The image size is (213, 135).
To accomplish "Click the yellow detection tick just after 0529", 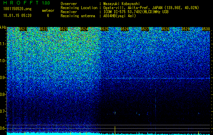I will [x=198, y=133].
